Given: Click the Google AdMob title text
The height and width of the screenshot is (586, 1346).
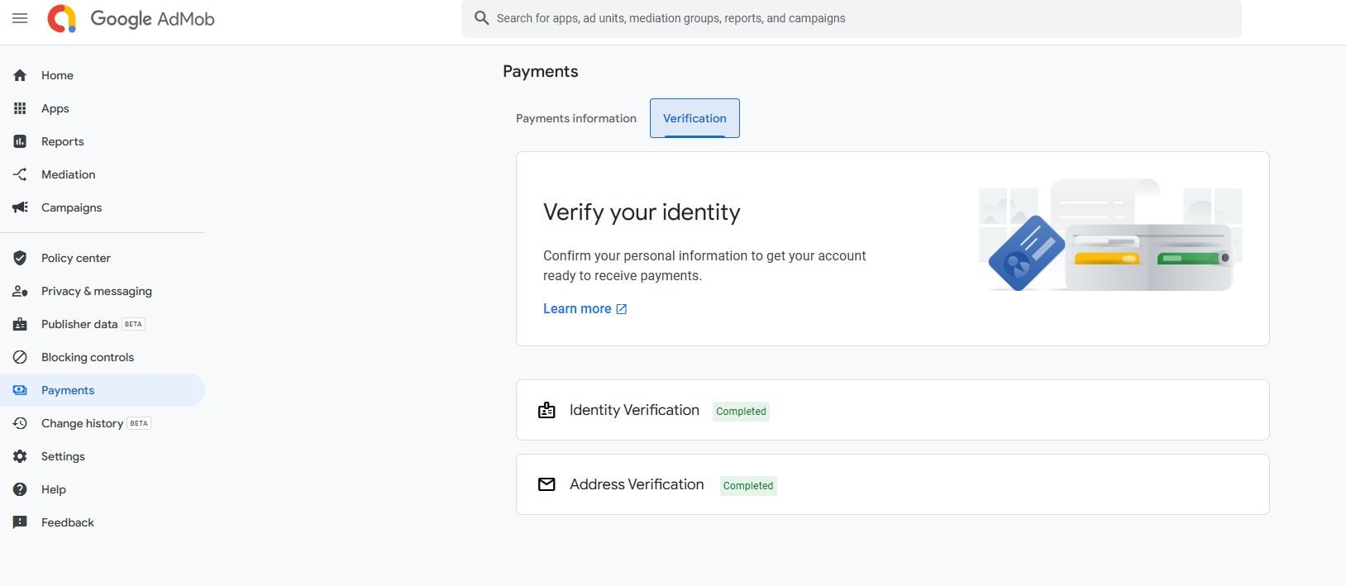Looking at the screenshot, I should pos(152,19).
